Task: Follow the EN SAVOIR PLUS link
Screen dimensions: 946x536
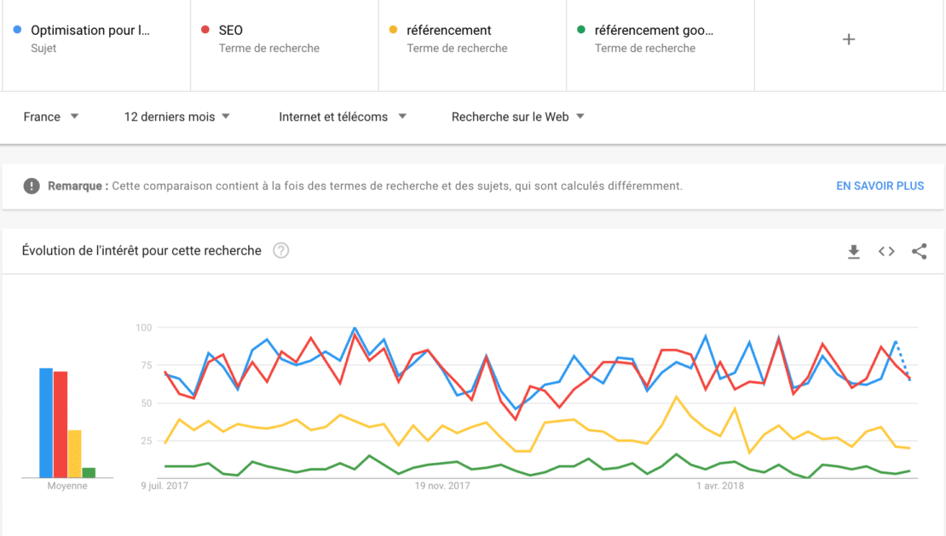Action: (x=880, y=185)
